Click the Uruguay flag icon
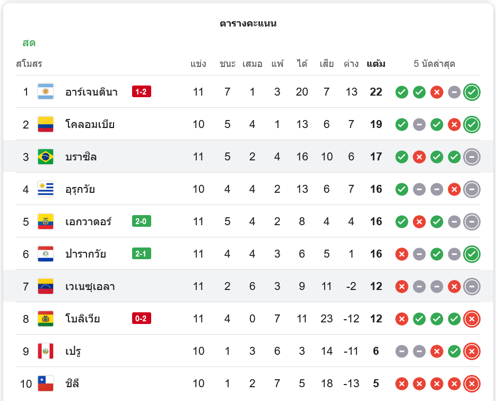Viewport: 496px width, 401px height. [x=46, y=189]
